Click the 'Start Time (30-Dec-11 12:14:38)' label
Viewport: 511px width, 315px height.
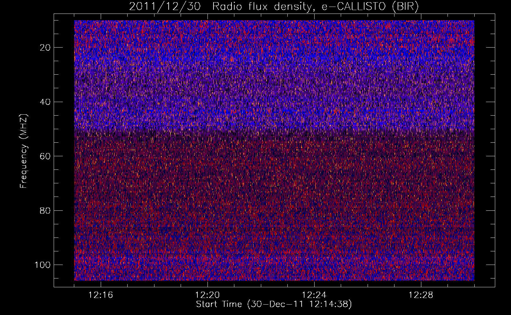(274, 304)
